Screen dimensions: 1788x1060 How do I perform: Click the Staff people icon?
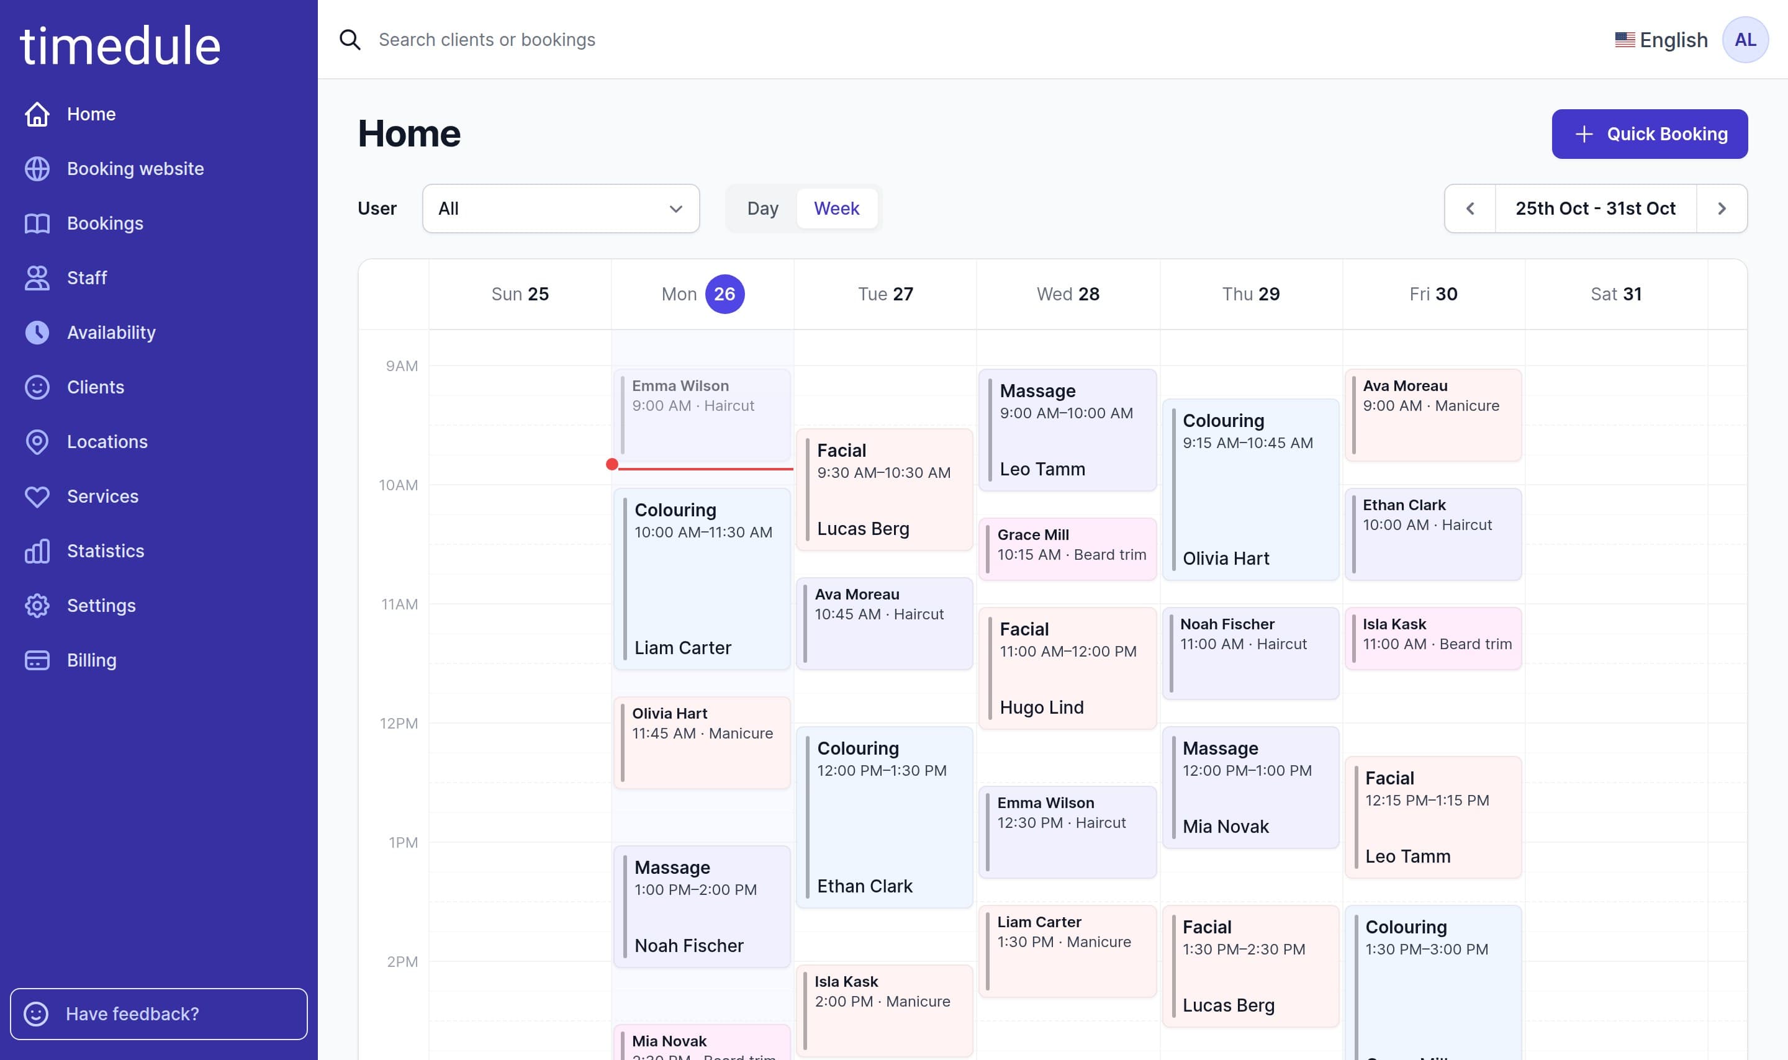tap(37, 278)
